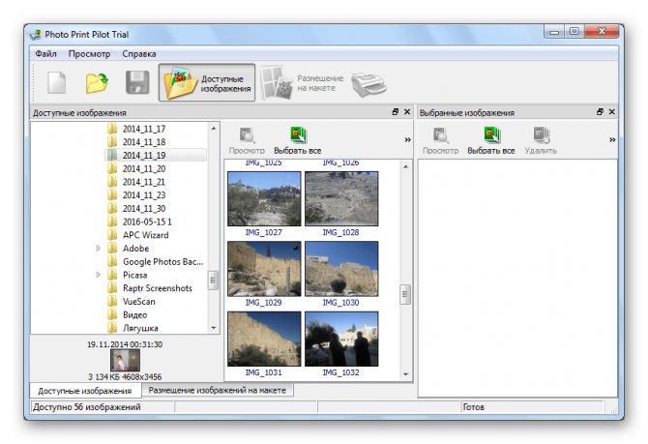Click the thumbnail list vertical scrollbar handle
This screenshot has width=648, height=444.
405,293
